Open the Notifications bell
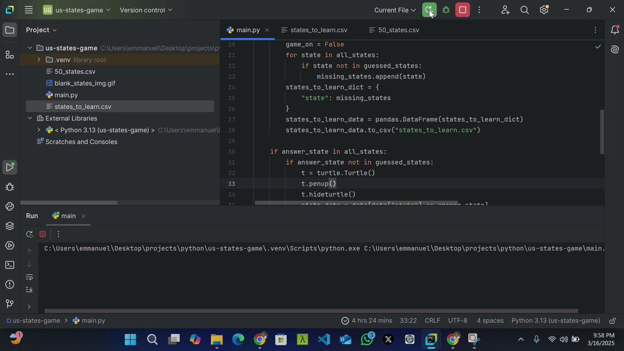 [615, 30]
